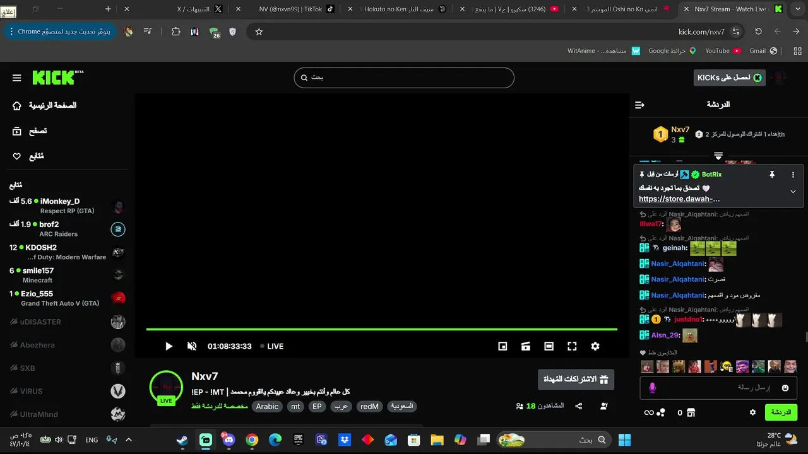
Task: Click the username geinah in chat
Action: (675, 248)
